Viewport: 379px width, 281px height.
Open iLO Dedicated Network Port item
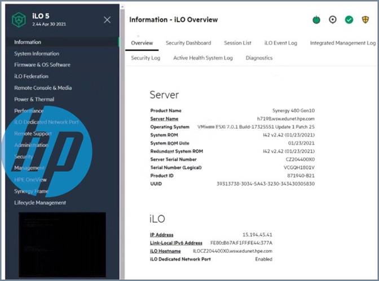46,122
